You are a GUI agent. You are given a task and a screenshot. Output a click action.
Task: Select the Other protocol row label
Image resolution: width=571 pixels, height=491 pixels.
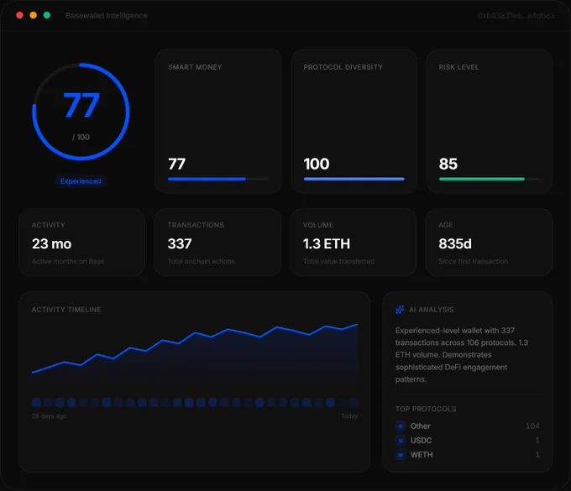(420, 426)
